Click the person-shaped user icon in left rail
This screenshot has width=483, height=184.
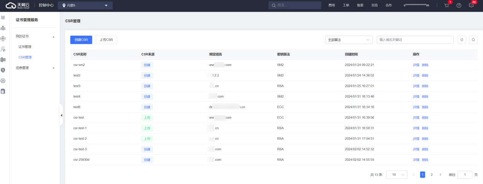[3, 49]
